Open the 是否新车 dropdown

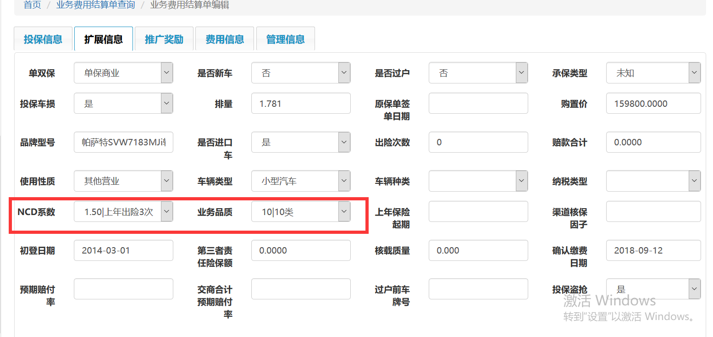click(x=301, y=73)
